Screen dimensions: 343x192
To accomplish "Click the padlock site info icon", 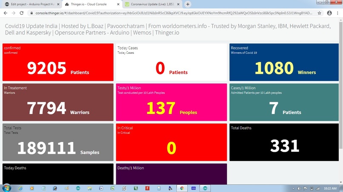I will (x=32, y=13).
